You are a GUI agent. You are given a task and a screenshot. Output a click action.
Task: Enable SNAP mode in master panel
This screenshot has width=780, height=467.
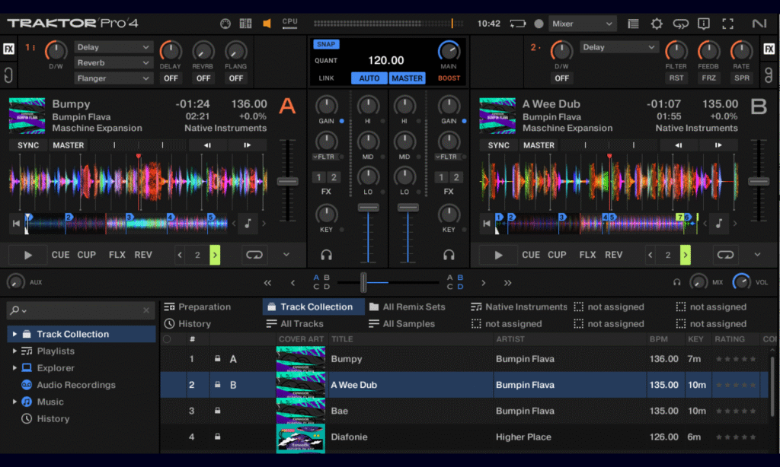coord(326,44)
